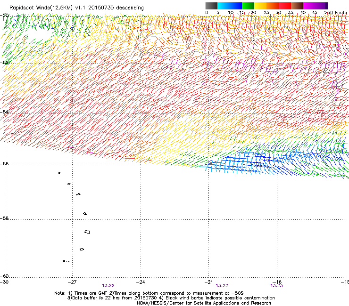Click the '-21' longitude axis label
The image size is (349, 306).
(208, 282)
